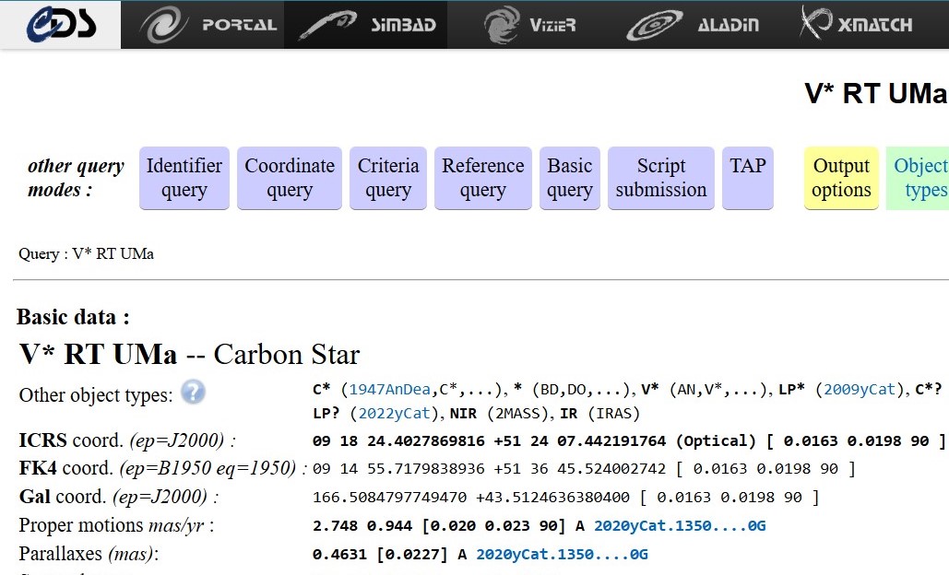The width and height of the screenshot is (949, 575).
Task: Open the green Object types button
Action: click(x=919, y=178)
